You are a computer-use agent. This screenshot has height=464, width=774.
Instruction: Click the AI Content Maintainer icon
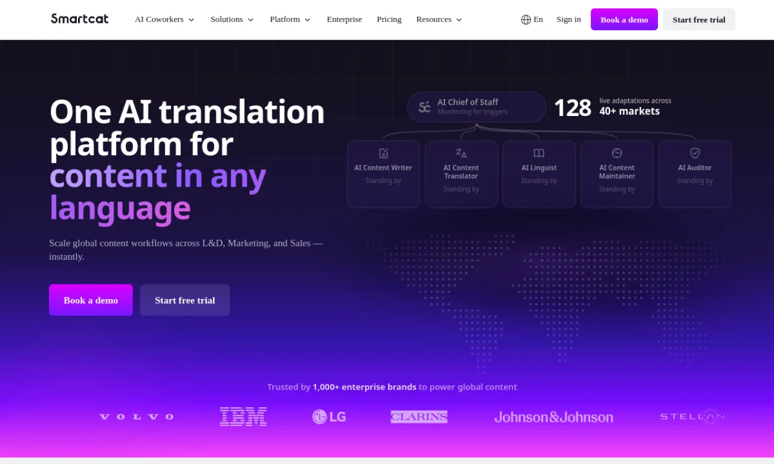coord(617,153)
